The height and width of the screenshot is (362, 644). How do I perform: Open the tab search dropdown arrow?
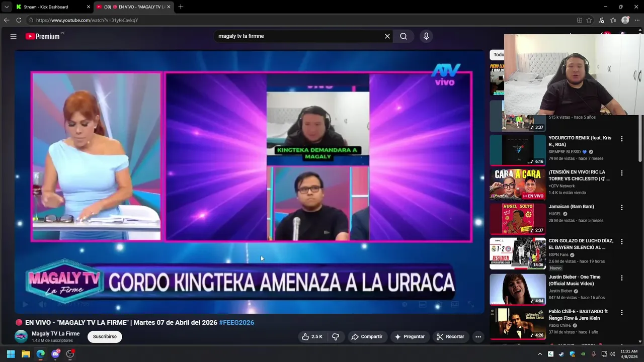[7, 7]
